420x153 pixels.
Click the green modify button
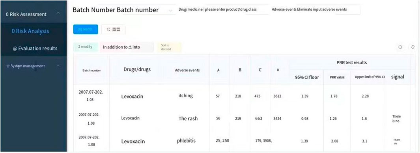pyautogui.click(x=86, y=47)
